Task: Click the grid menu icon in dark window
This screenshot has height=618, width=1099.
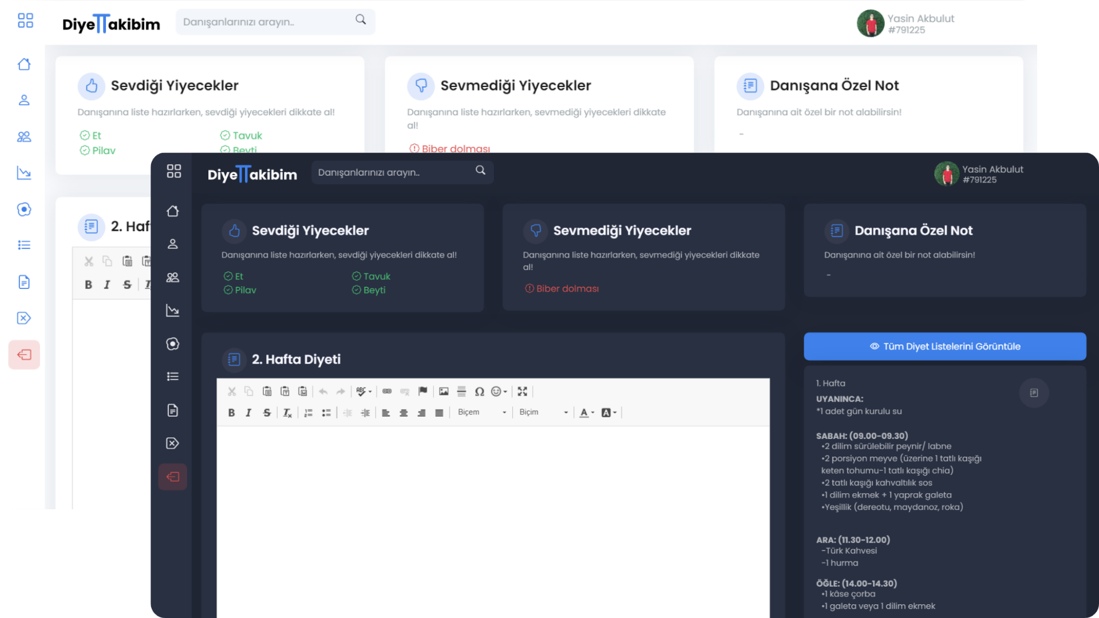Action: point(174,171)
